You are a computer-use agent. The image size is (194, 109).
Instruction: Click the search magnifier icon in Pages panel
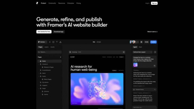click(x=39, y=52)
